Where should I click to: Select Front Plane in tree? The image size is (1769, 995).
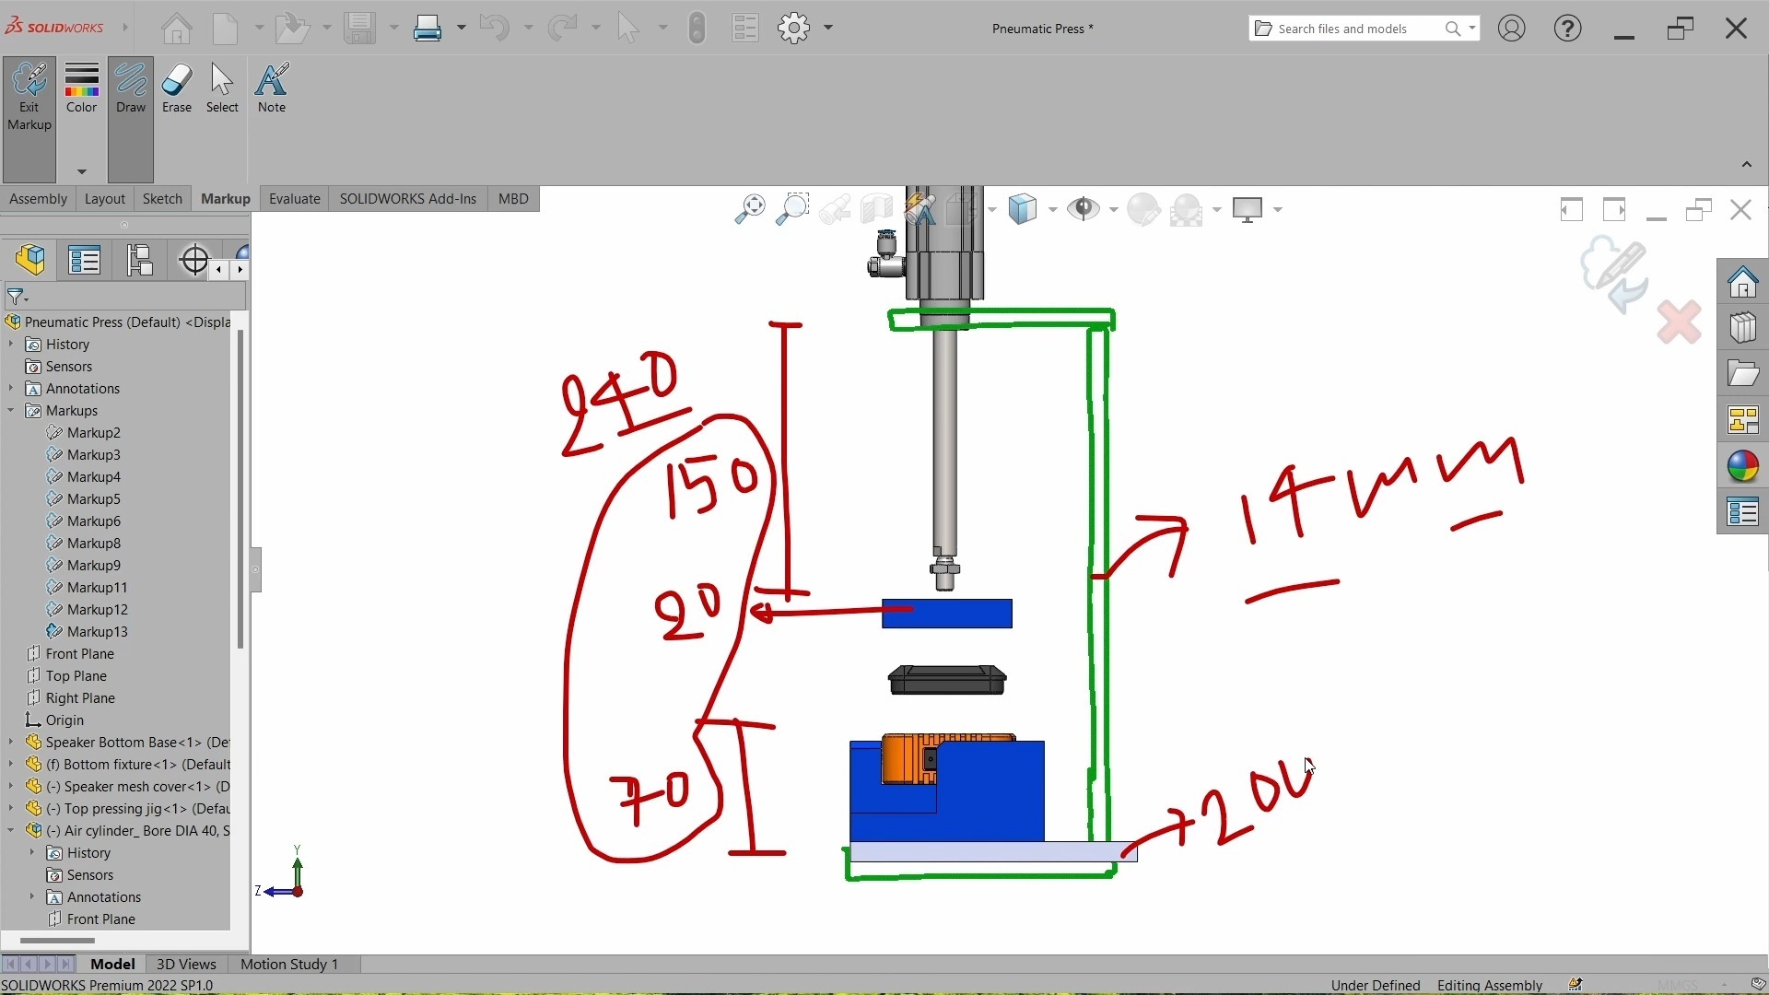coord(79,654)
